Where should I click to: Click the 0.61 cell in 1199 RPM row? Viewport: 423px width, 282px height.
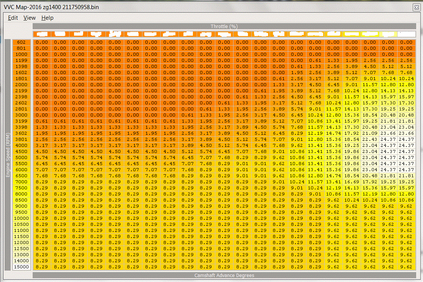click(x=315, y=61)
